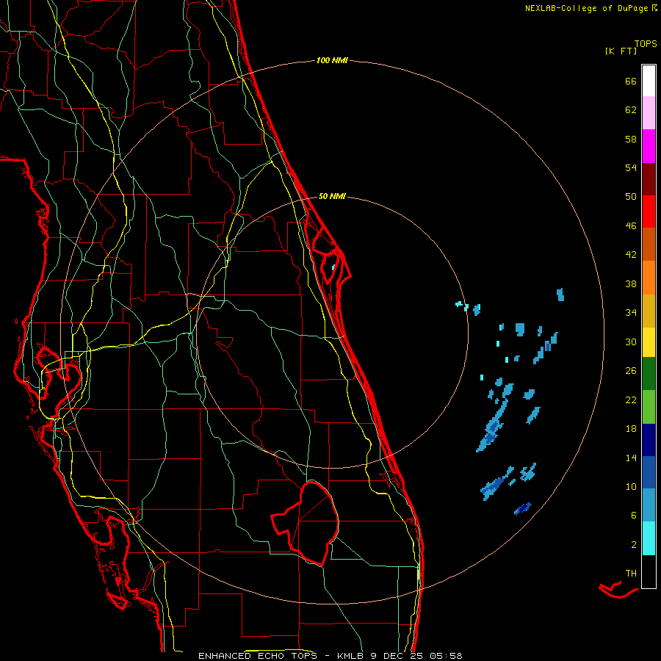
Task: Click the "30" legend value
Action: (631, 342)
